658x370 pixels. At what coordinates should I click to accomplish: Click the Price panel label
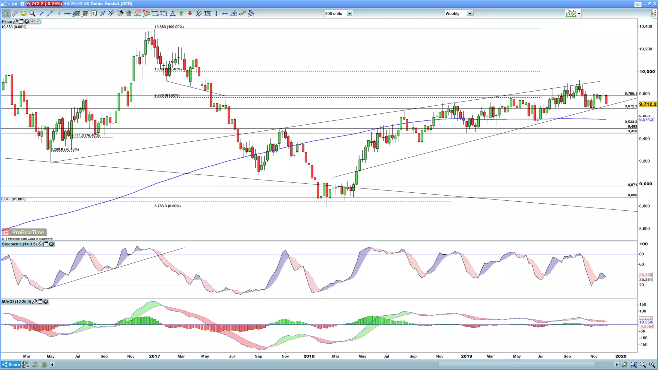(7, 22)
